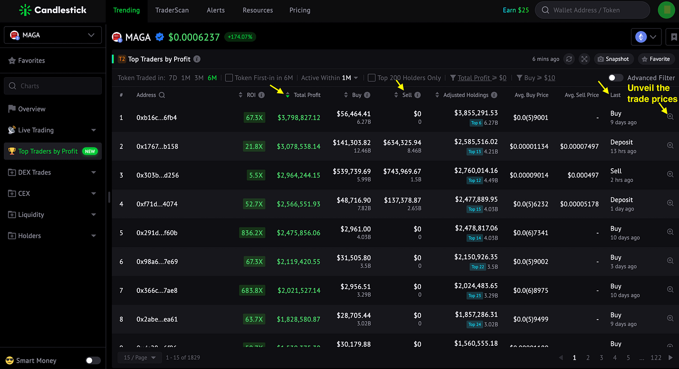The width and height of the screenshot is (679, 369).
Task: Edit Buy ≥ $10 filter
Action: click(x=536, y=78)
